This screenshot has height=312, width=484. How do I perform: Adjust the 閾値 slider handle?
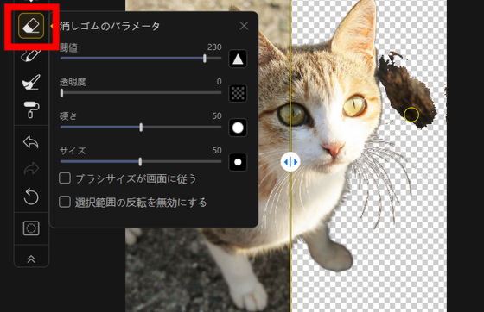(205, 59)
